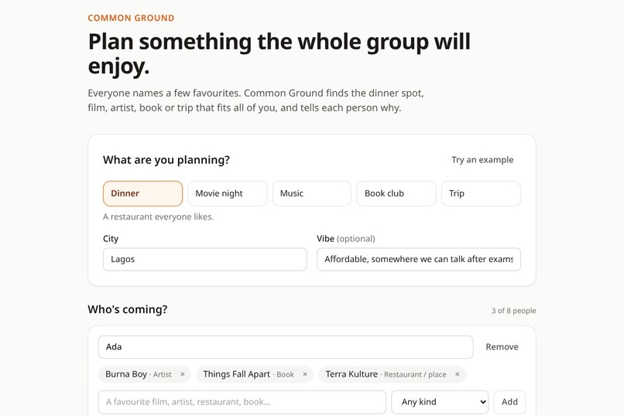Click 'A restaurant everyone likes.' hint
The image size is (624, 416).
(x=159, y=217)
